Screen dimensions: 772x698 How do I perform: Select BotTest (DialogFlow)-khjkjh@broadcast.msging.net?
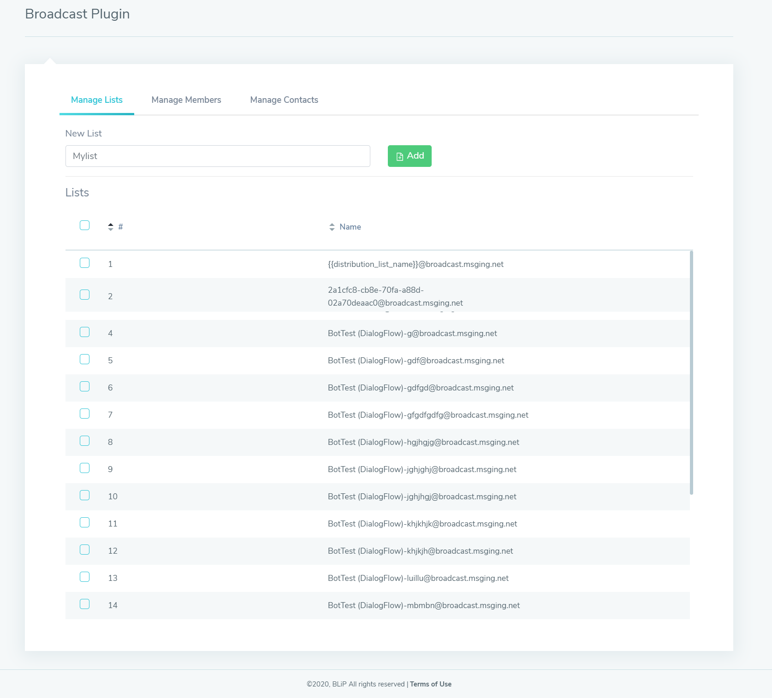[x=421, y=551]
